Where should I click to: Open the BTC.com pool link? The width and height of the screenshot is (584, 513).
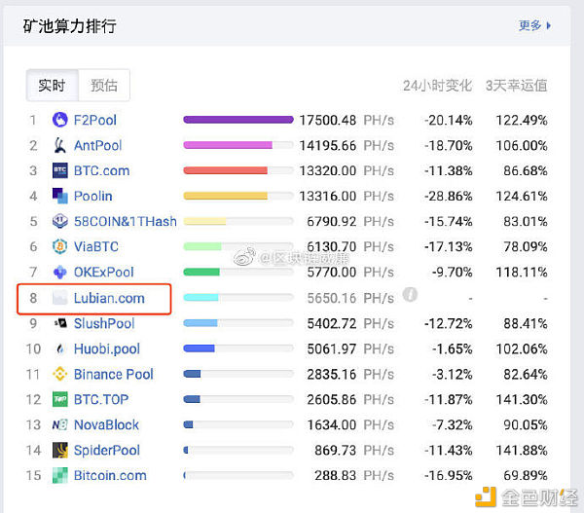[x=101, y=170]
